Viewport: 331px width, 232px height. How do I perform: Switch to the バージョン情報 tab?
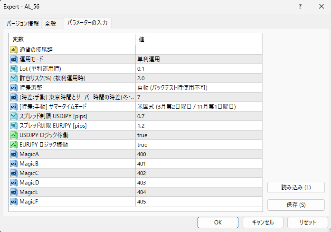[x=23, y=23]
